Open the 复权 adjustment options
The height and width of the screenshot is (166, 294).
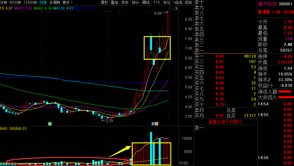click(104, 3)
